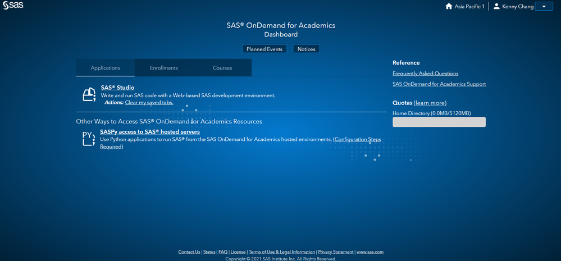This screenshot has width=561, height=261.
Task: Open Terms of Use & Legal Information
Action: click(x=282, y=252)
